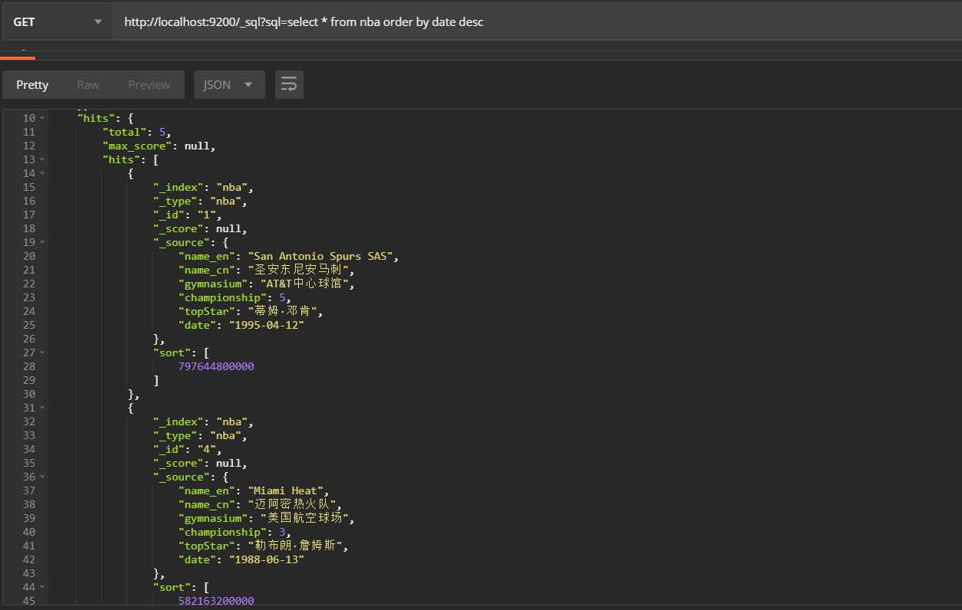Open the JSON format dropdown
The image size is (962, 610).
229,85
